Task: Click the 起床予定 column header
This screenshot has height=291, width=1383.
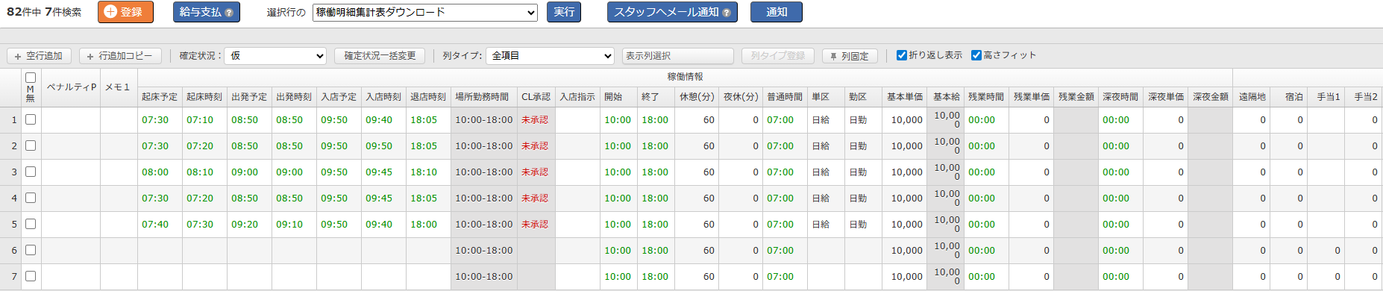Action: 160,97
